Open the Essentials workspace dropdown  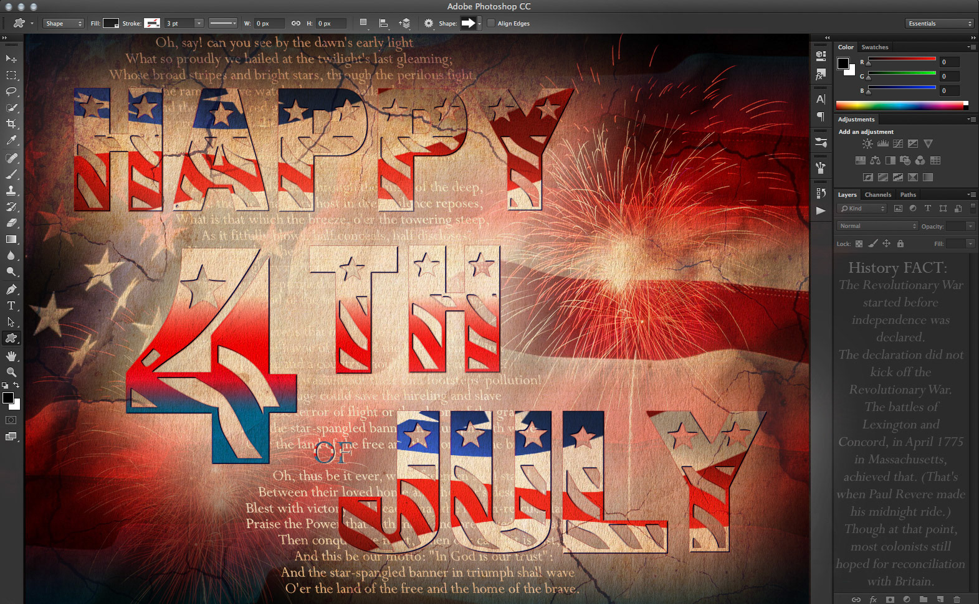click(x=940, y=24)
